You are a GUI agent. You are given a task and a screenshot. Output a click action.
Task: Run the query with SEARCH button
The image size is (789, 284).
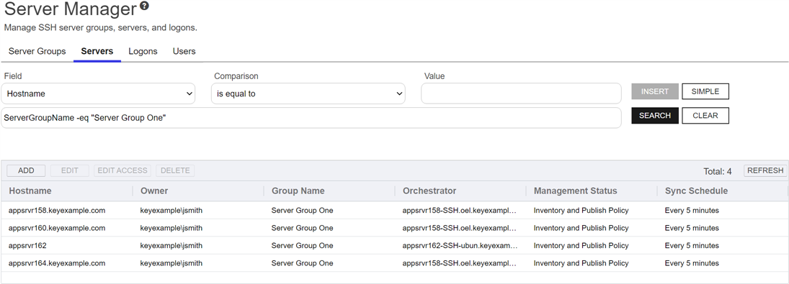(x=655, y=116)
